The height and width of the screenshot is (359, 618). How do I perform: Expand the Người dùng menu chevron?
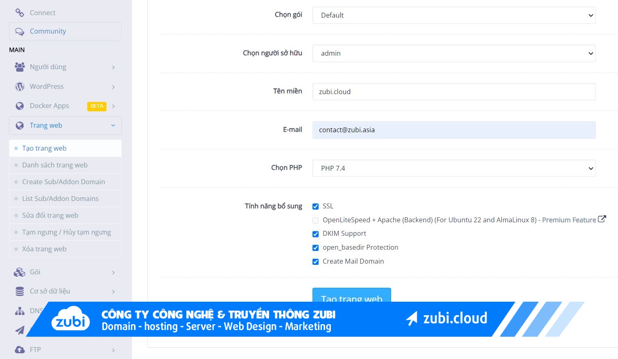click(113, 67)
